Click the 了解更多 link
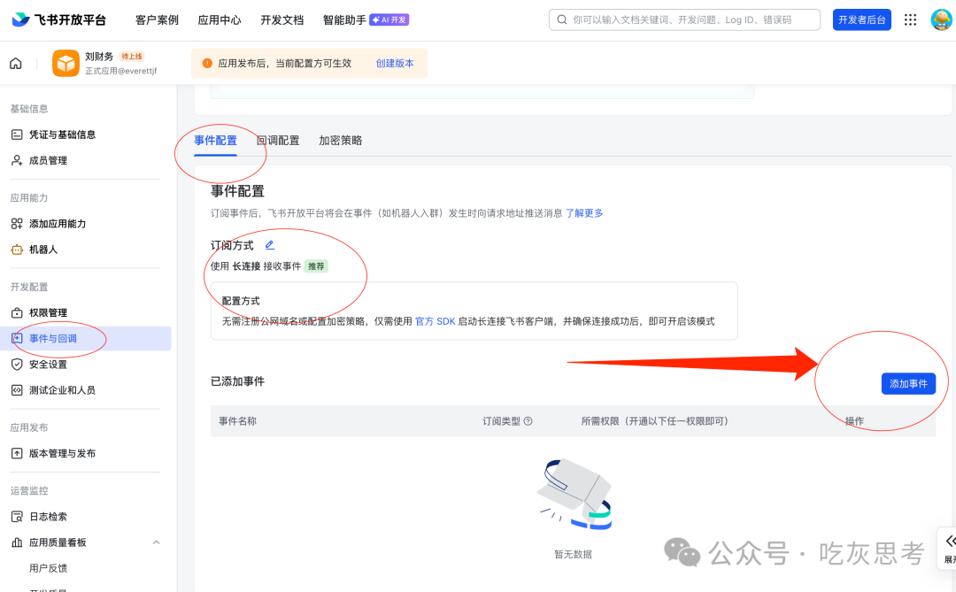 (x=585, y=212)
